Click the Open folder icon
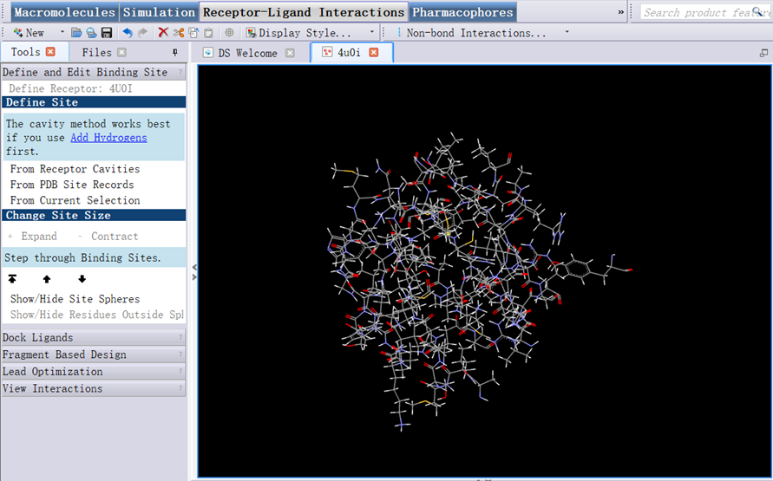The height and width of the screenshot is (481, 773). 76,33
